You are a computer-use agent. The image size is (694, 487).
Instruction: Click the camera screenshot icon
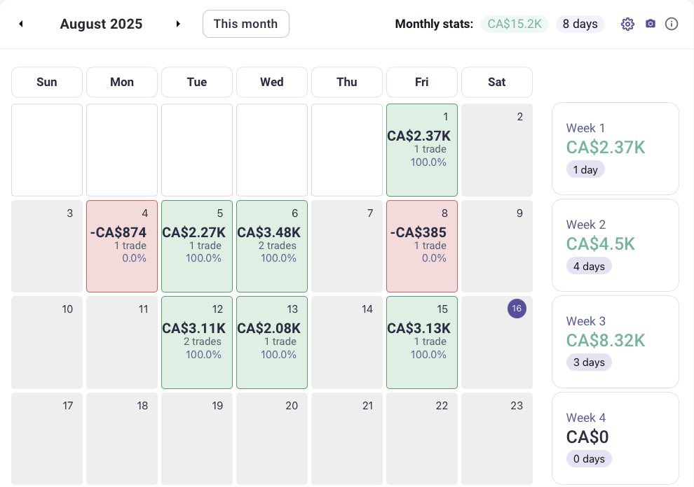click(x=650, y=23)
